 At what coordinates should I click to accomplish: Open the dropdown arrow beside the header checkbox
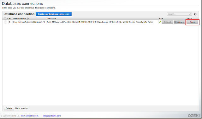tap(7, 18)
